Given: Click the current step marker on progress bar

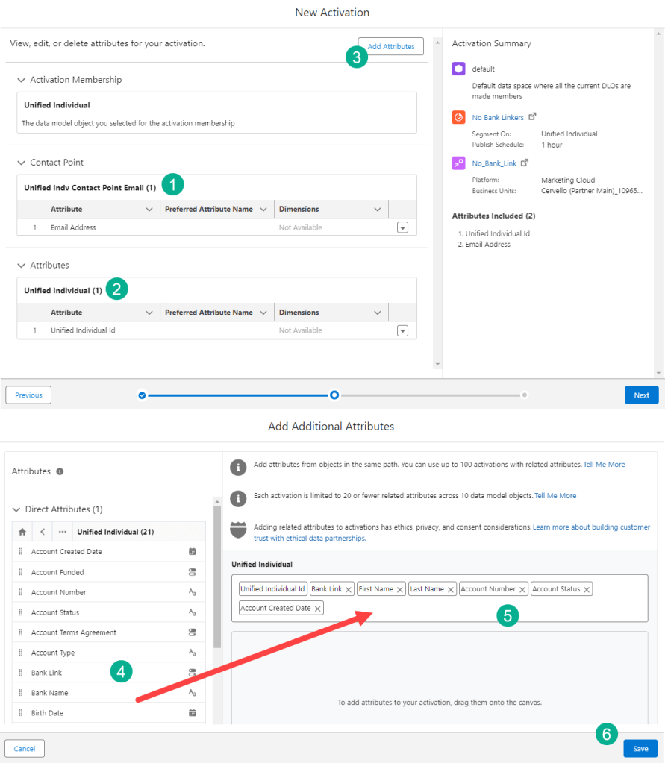Looking at the screenshot, I should coord(334,395).
